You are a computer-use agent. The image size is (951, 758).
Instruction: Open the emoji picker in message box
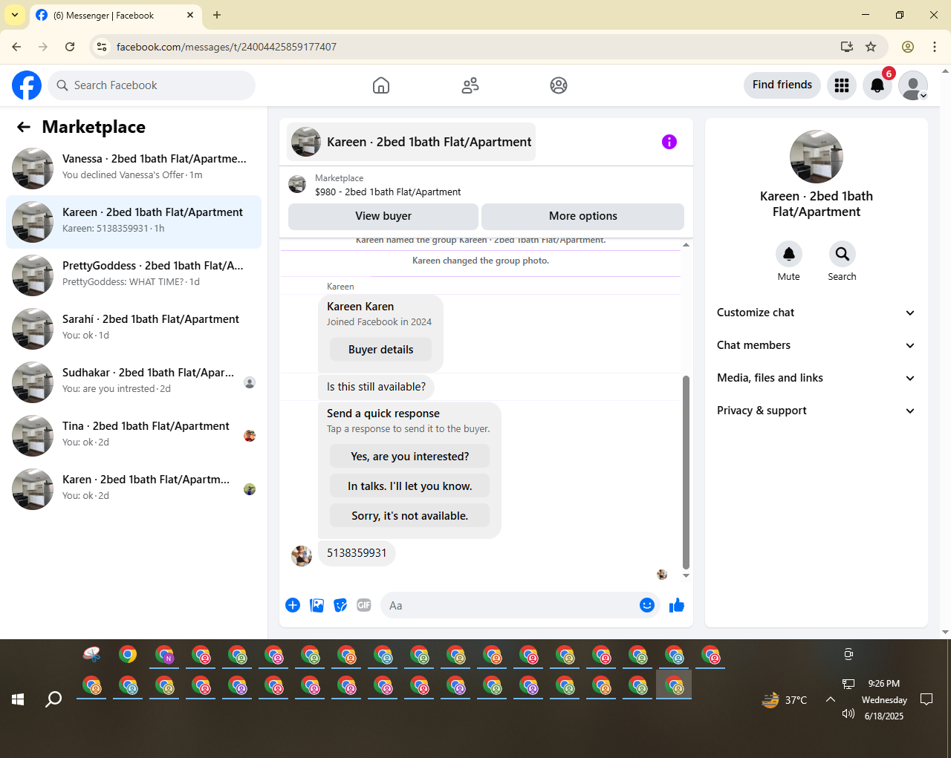(x=647, y=605)
